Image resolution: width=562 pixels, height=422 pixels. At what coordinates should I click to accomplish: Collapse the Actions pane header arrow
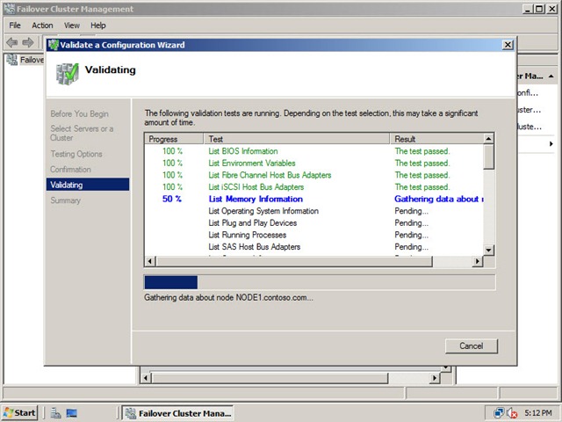(x=551, y=76)
